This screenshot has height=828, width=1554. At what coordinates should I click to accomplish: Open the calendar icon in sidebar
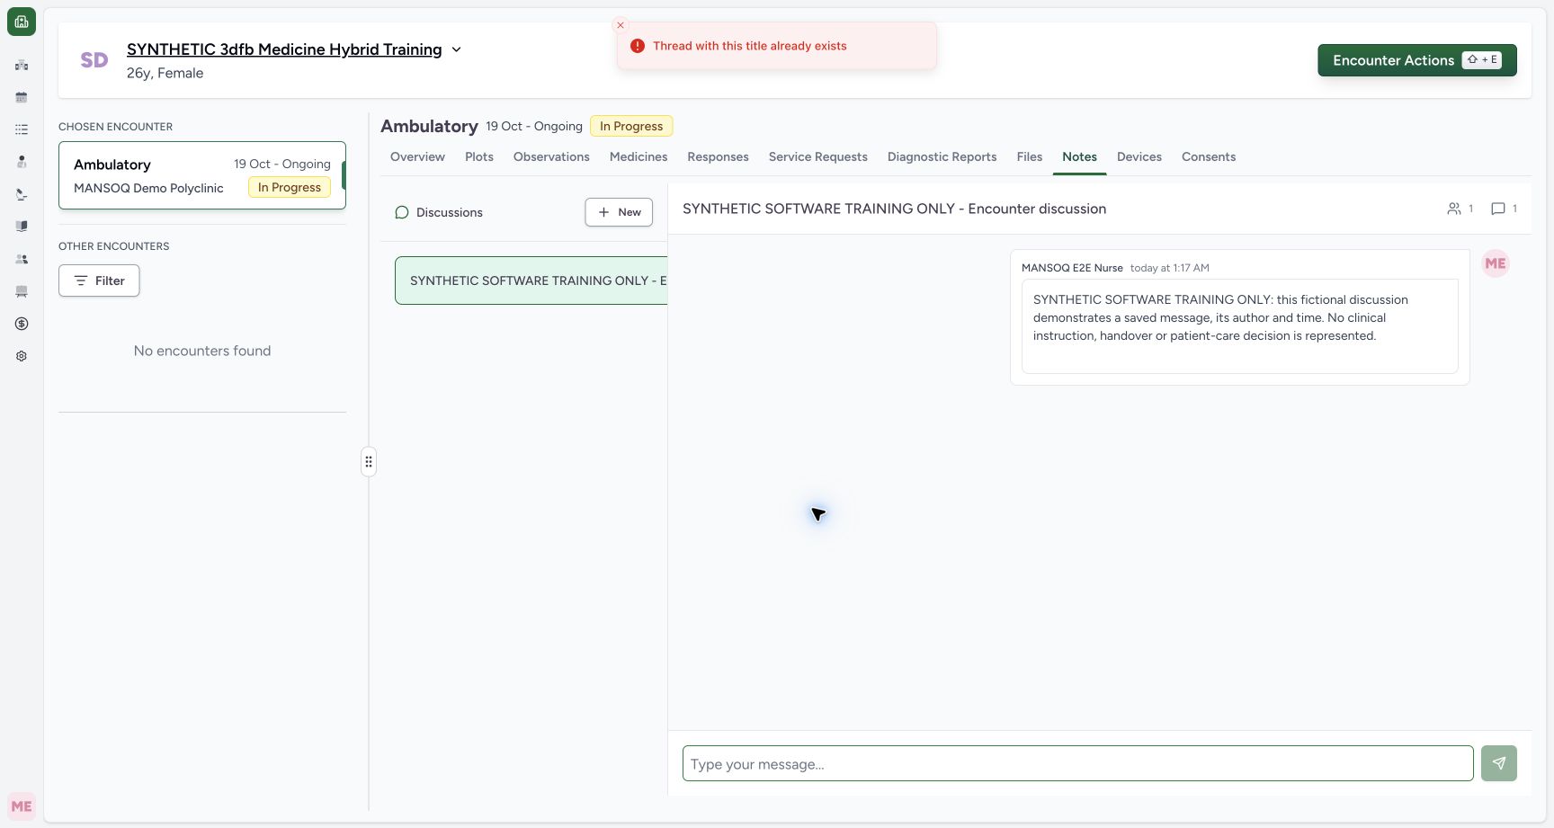22,97
